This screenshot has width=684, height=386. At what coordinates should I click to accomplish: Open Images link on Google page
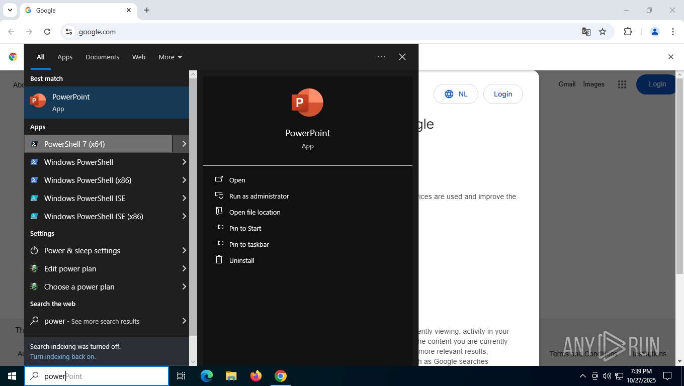[593, 84]
